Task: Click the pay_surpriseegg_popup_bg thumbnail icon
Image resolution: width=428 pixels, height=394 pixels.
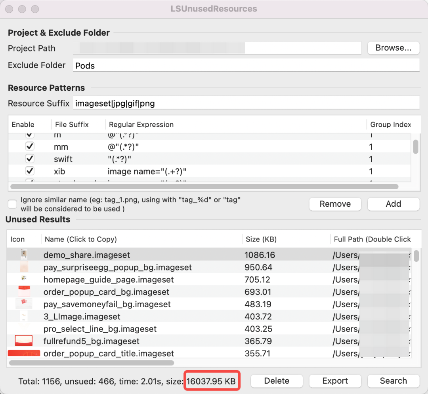Action: click(24, 267)
